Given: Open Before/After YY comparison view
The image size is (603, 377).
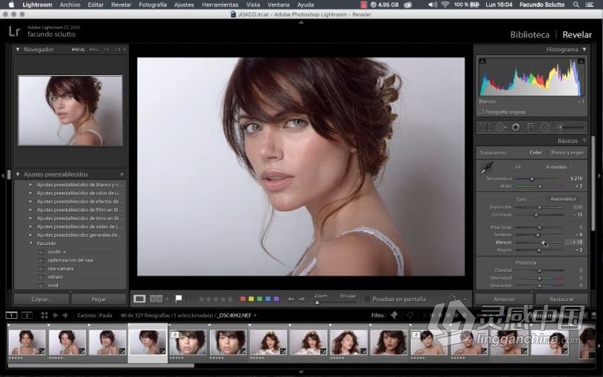Looking at the screenshot, I should [x=156, y=299].
